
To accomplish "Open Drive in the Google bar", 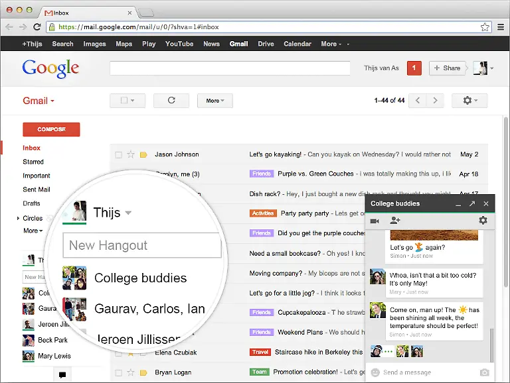I will click(x=266, y=44).
